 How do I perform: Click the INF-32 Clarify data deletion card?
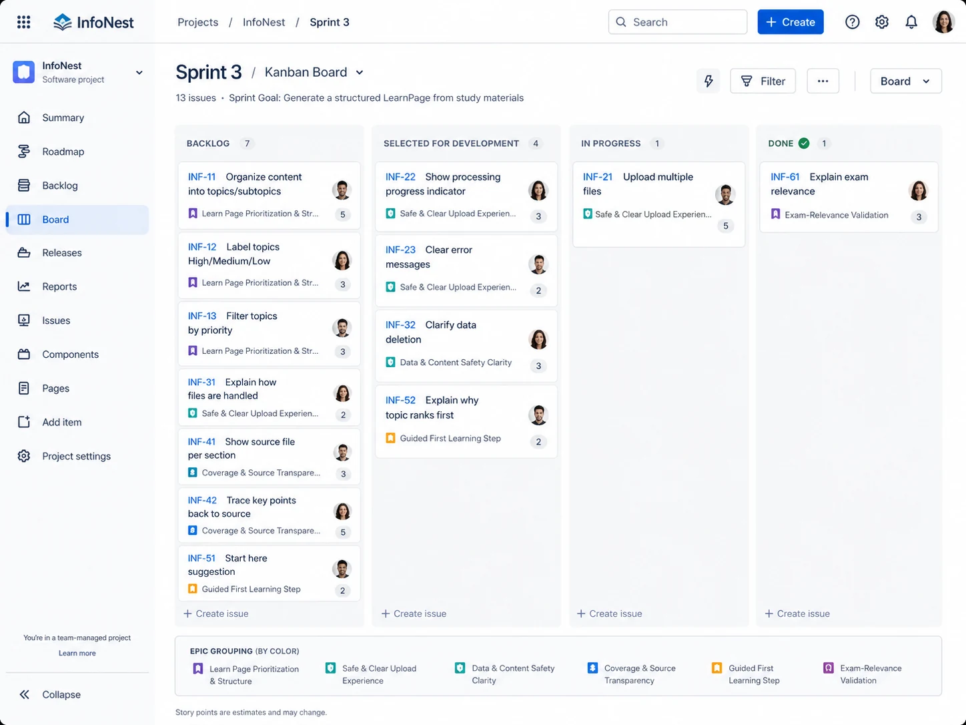pyautogui.click(x=466, y=346)
